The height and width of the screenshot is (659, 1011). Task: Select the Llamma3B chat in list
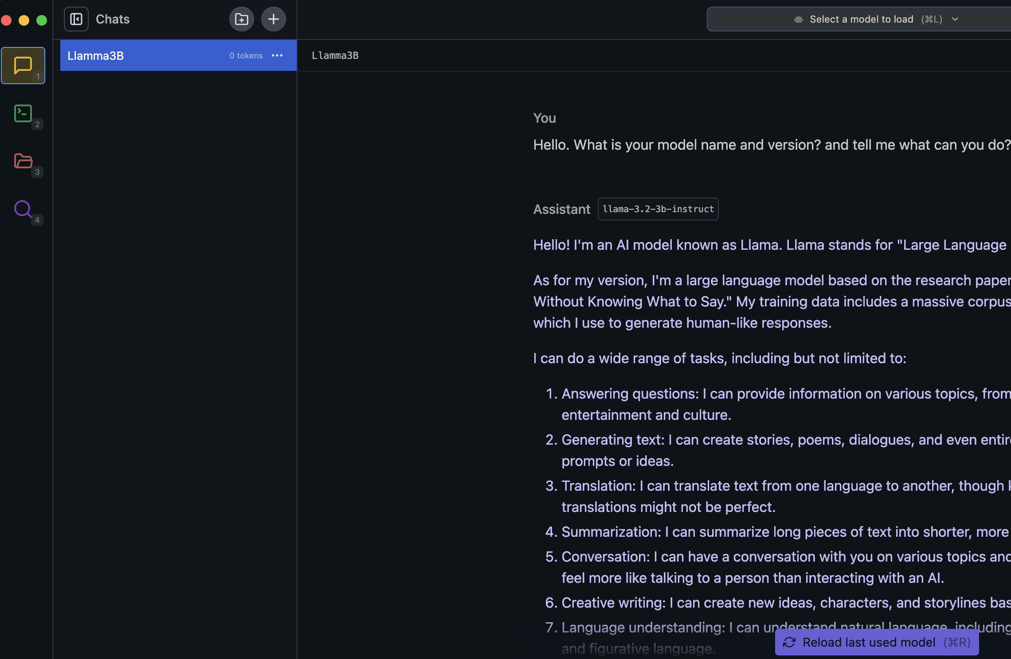tap(133, 56)
